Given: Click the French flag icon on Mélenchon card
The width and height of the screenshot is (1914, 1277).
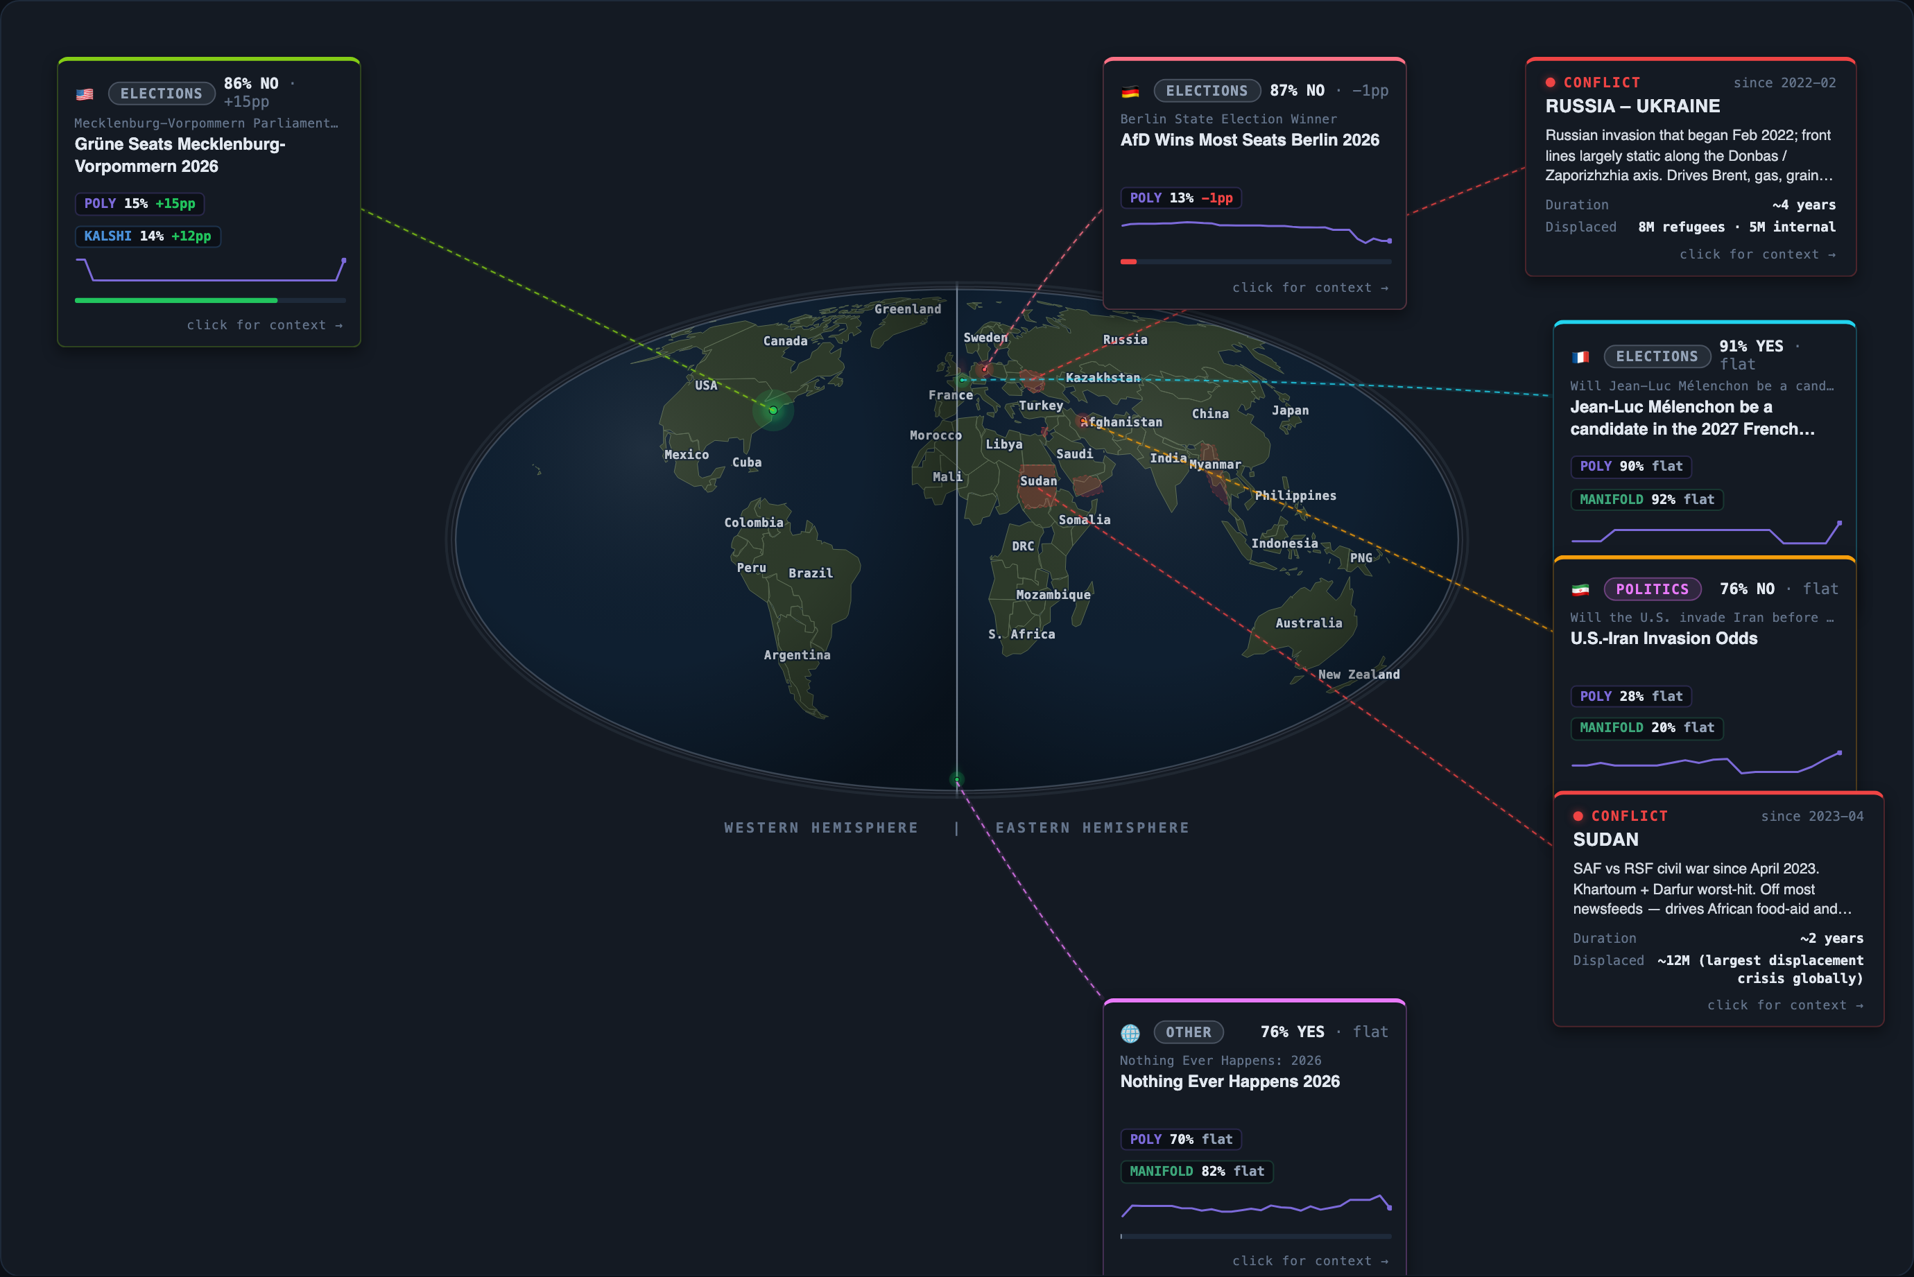Looking at the screenshot, I should pos(1581,357).
